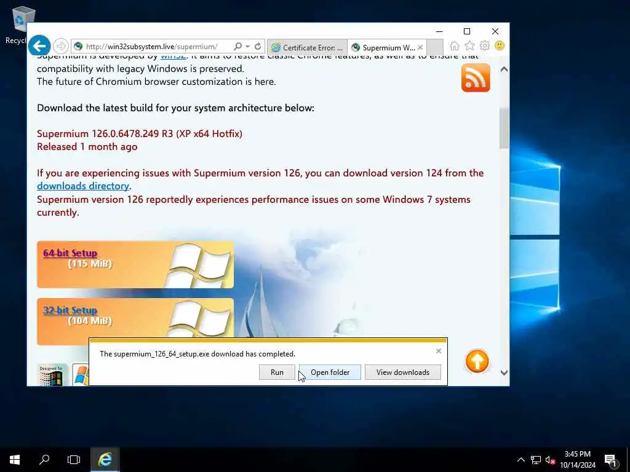This screenshot has height=472, width=630.
Task: Click the scrollbar up arrow
Action: point(504,69)
